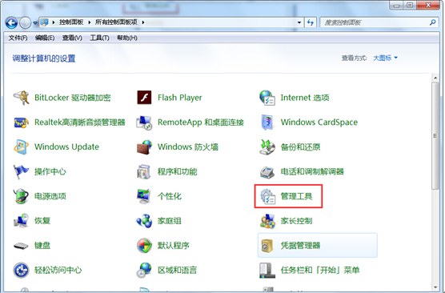Go back with the Back button

(x=11, y=22)
